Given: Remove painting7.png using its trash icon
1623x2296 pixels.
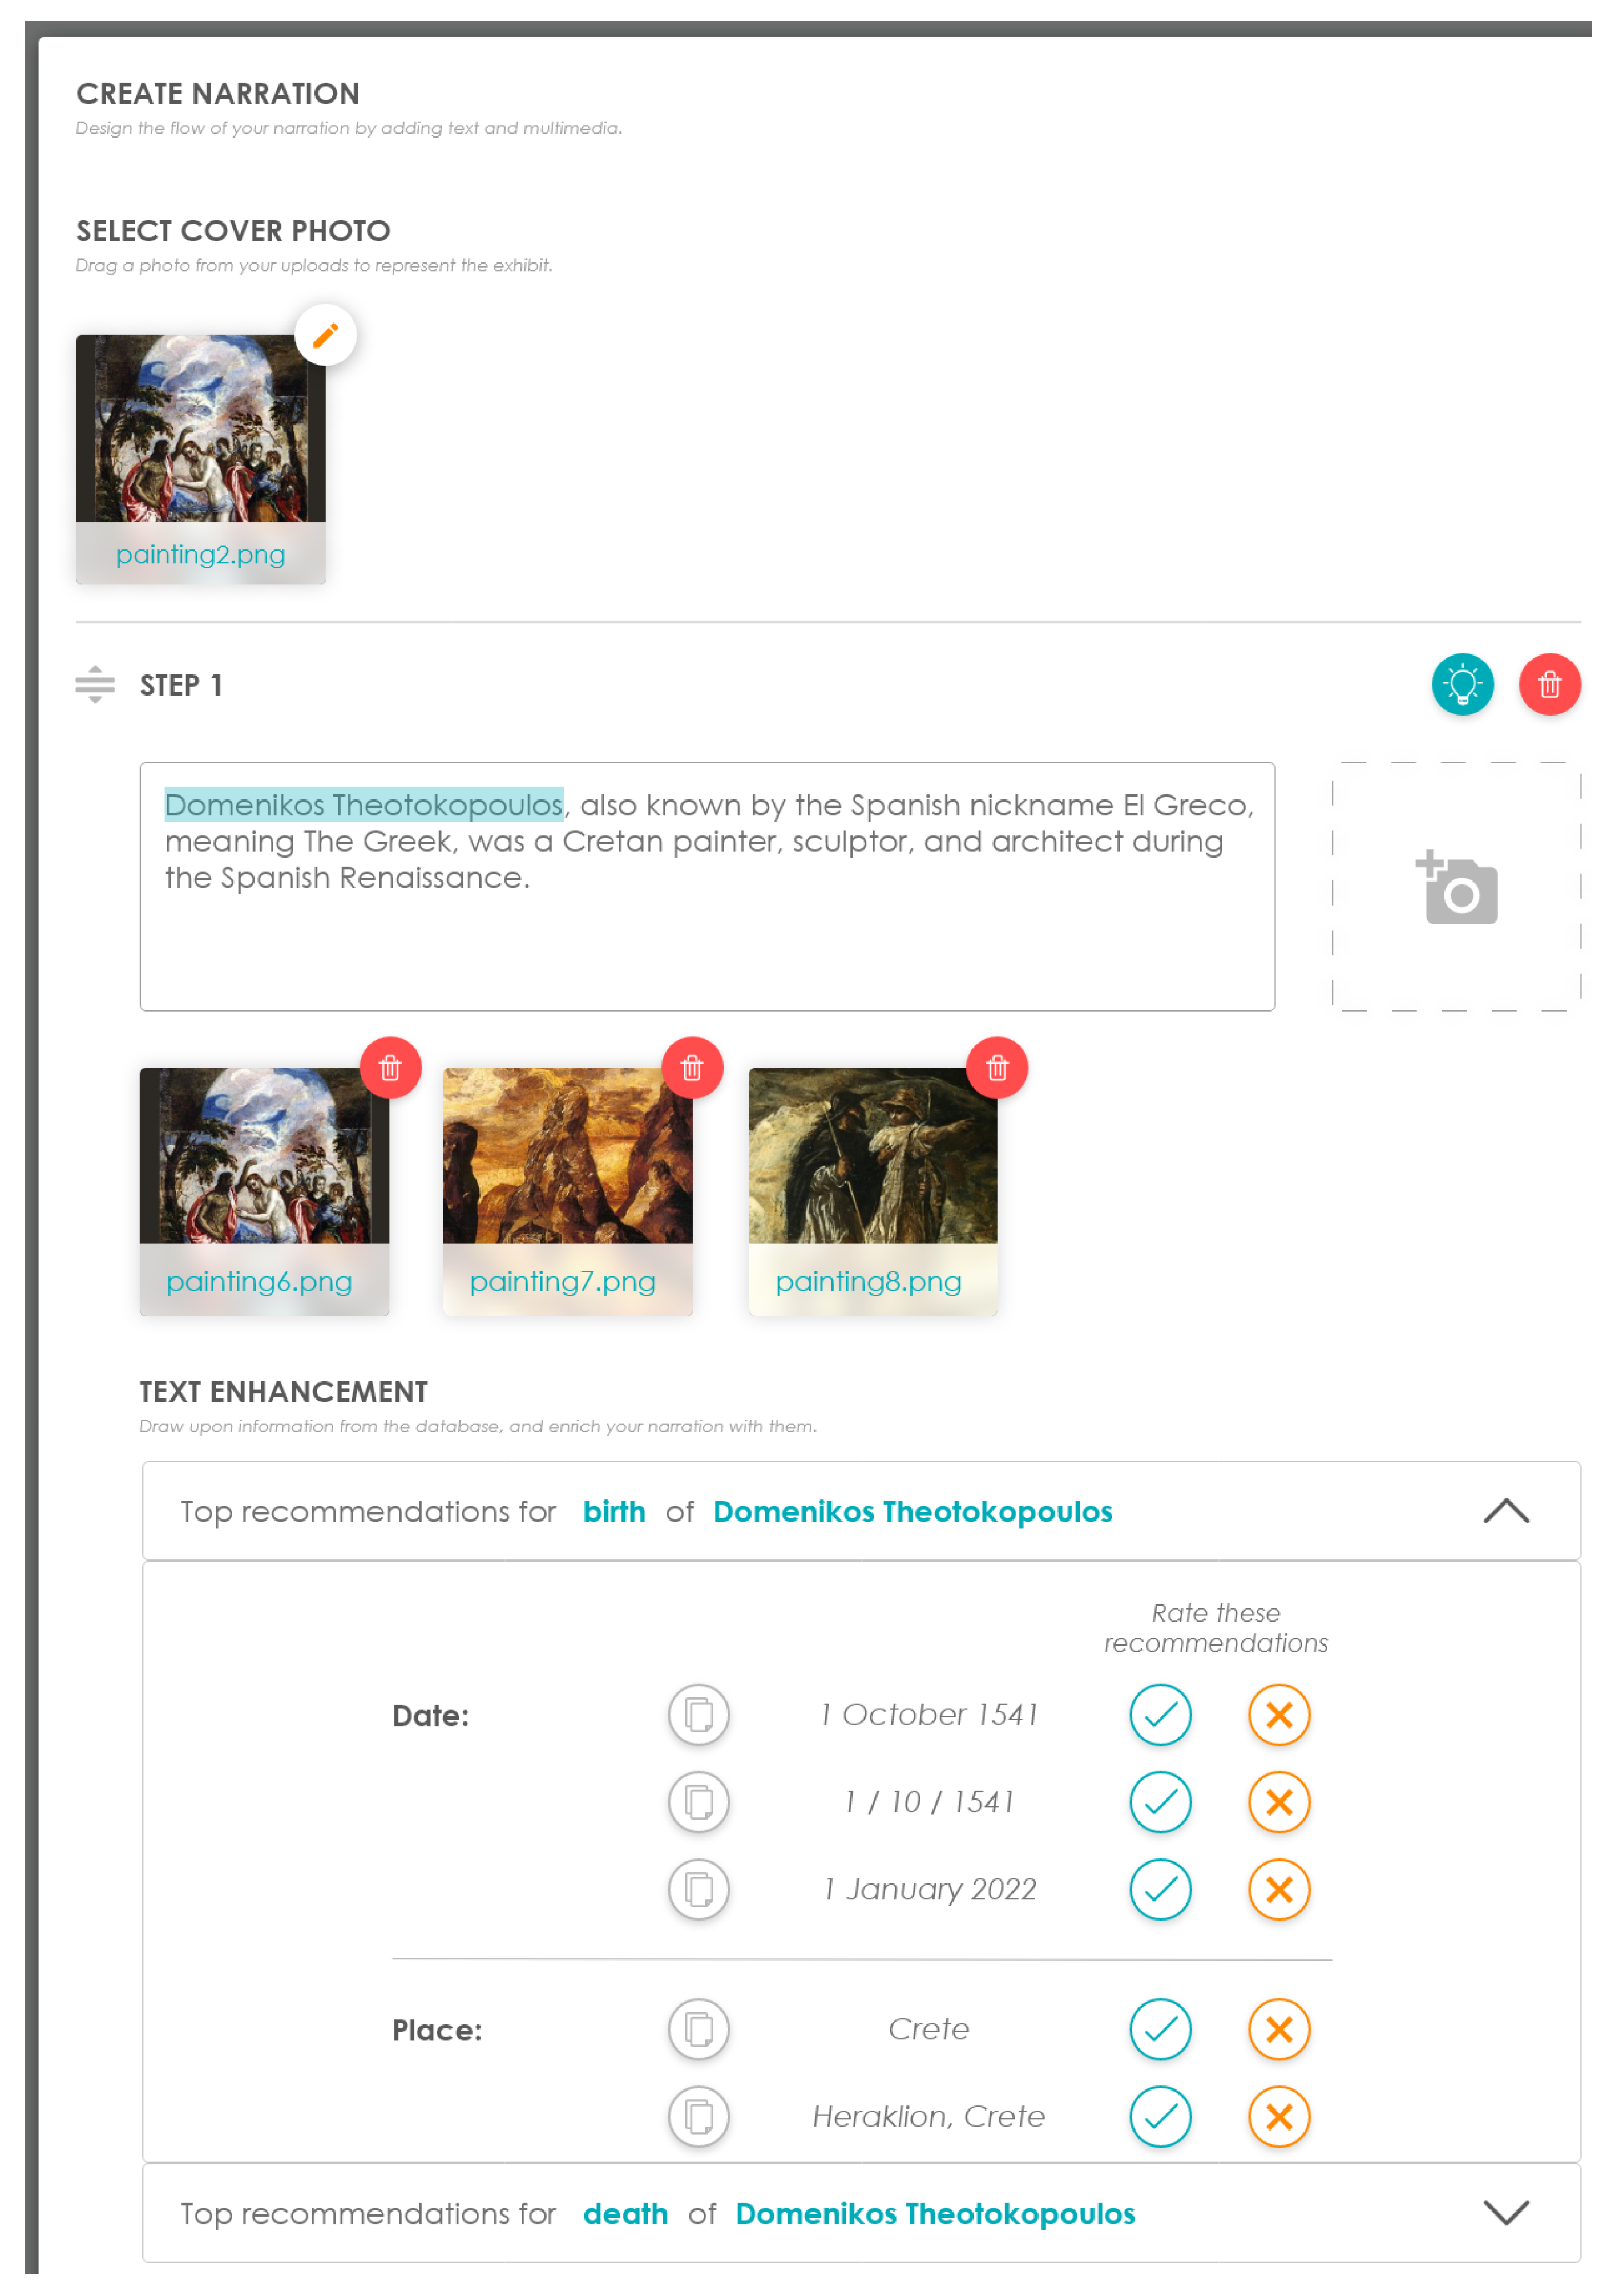Looking at the screenshot, I should (x=692, y=1068).
